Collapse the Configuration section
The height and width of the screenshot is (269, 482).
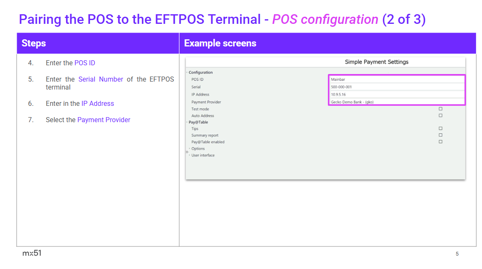pos(187,72)
